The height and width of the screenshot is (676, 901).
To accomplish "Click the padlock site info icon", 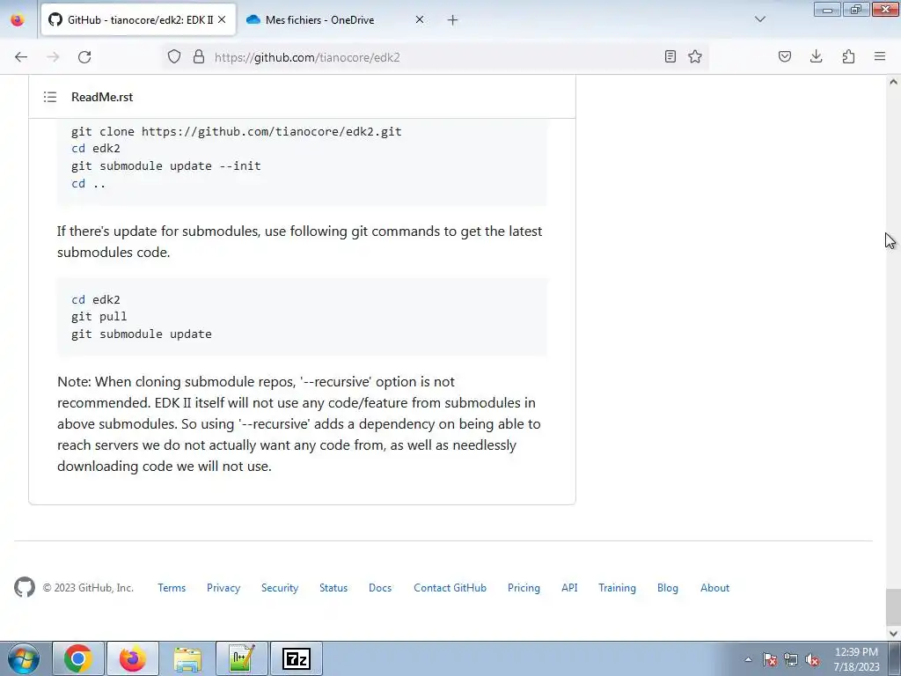I will (x=199, y=56).
